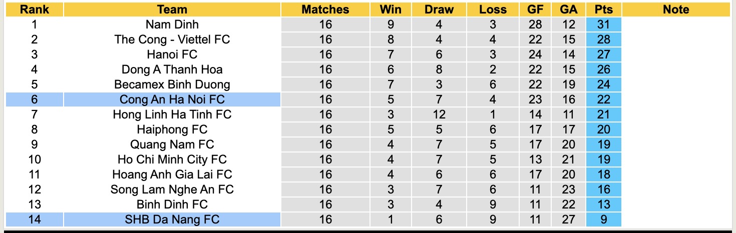
Task: Select the Matches column header
Action: pos(325,9)
